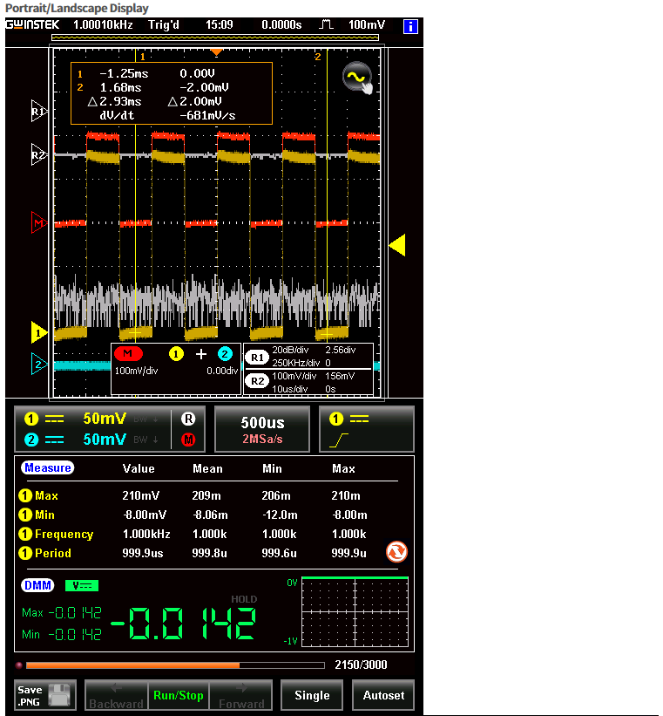Viewport: 663px width, 716px height.
Task: Click the Run/Stop button
Action: [x=179, y=695]
